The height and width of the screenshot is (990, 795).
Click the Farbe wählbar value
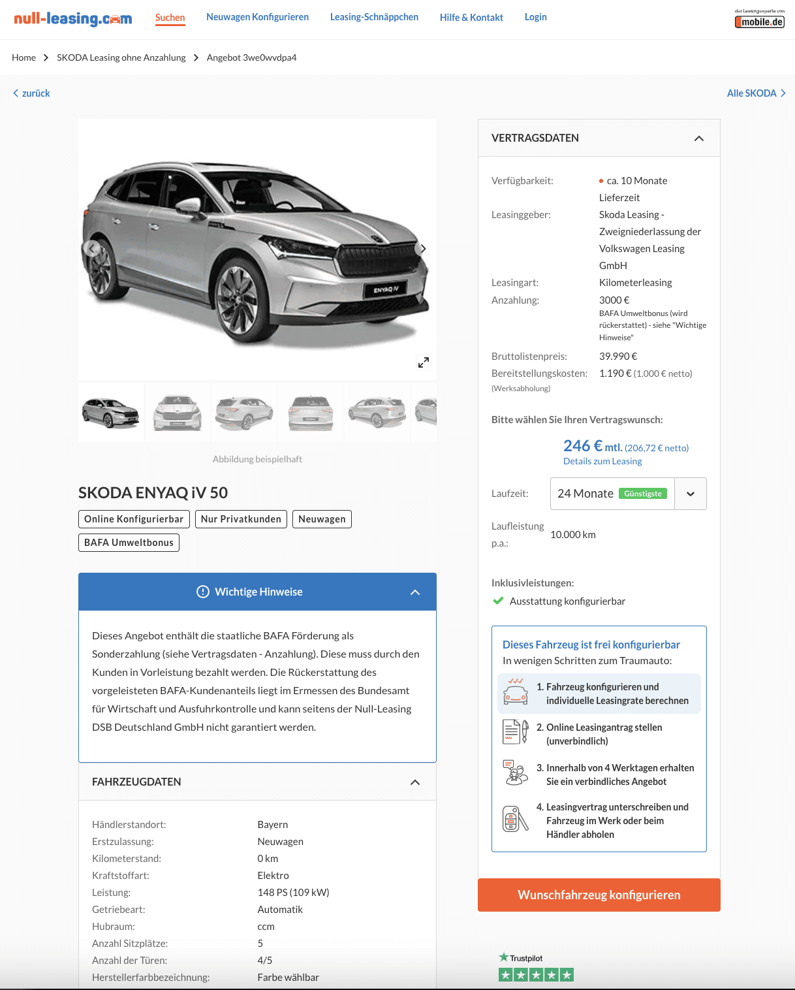point(288,977)
